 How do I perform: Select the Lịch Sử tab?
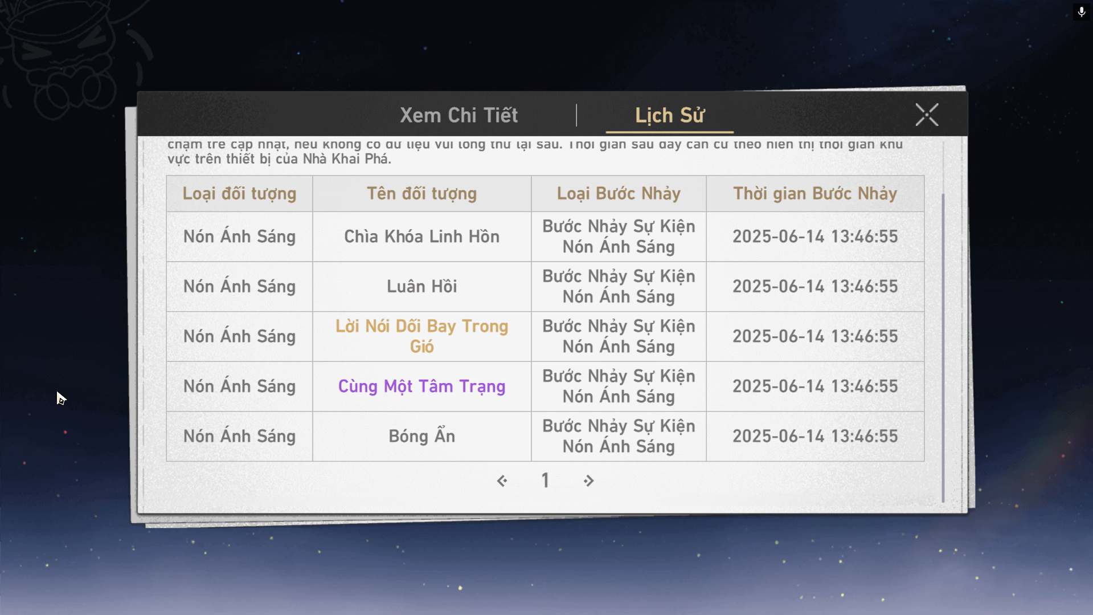pos(669,115)
